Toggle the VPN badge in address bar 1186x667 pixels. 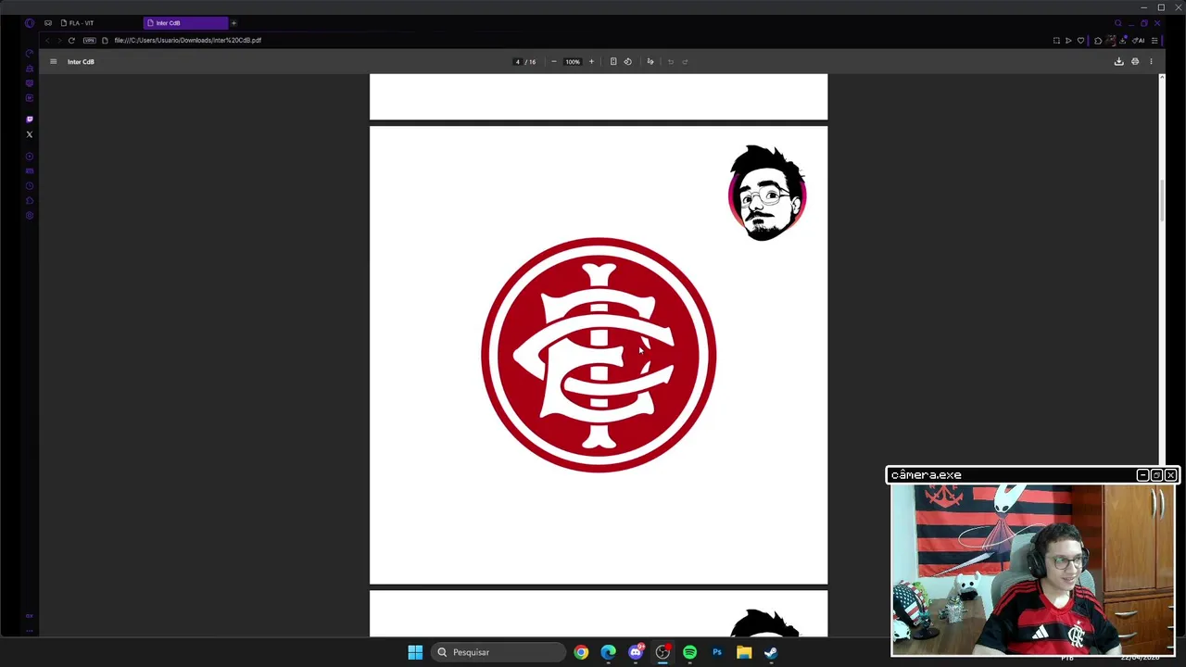coord(89,41)
